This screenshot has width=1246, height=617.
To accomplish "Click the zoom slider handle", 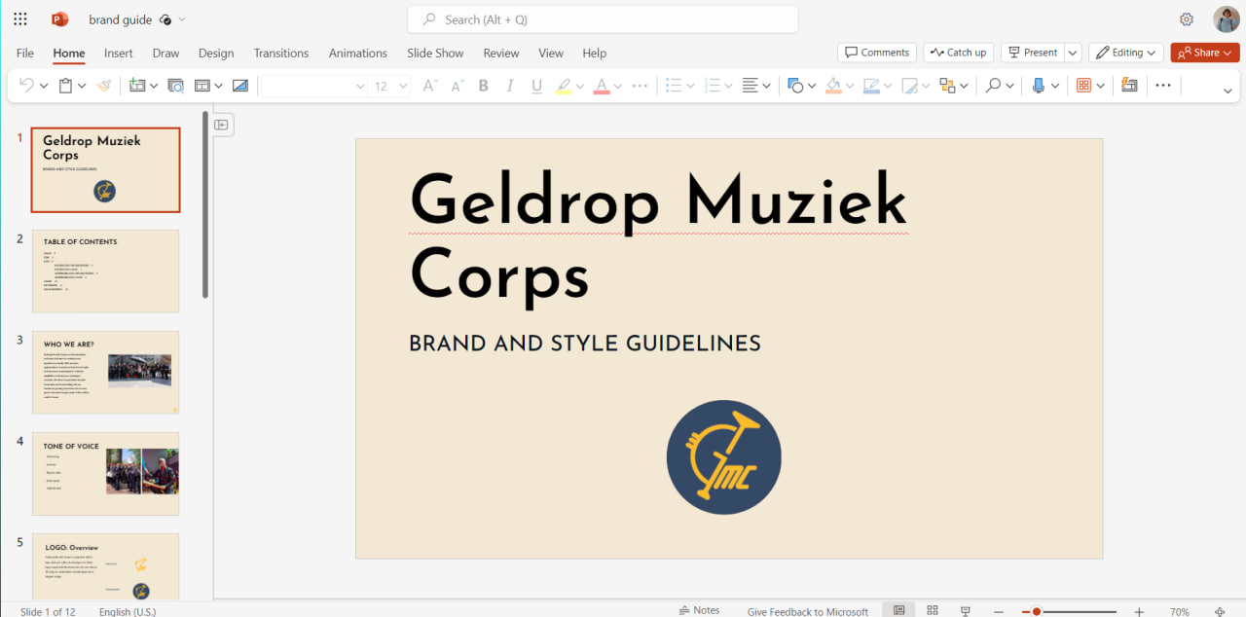I will coord(1037,611).
